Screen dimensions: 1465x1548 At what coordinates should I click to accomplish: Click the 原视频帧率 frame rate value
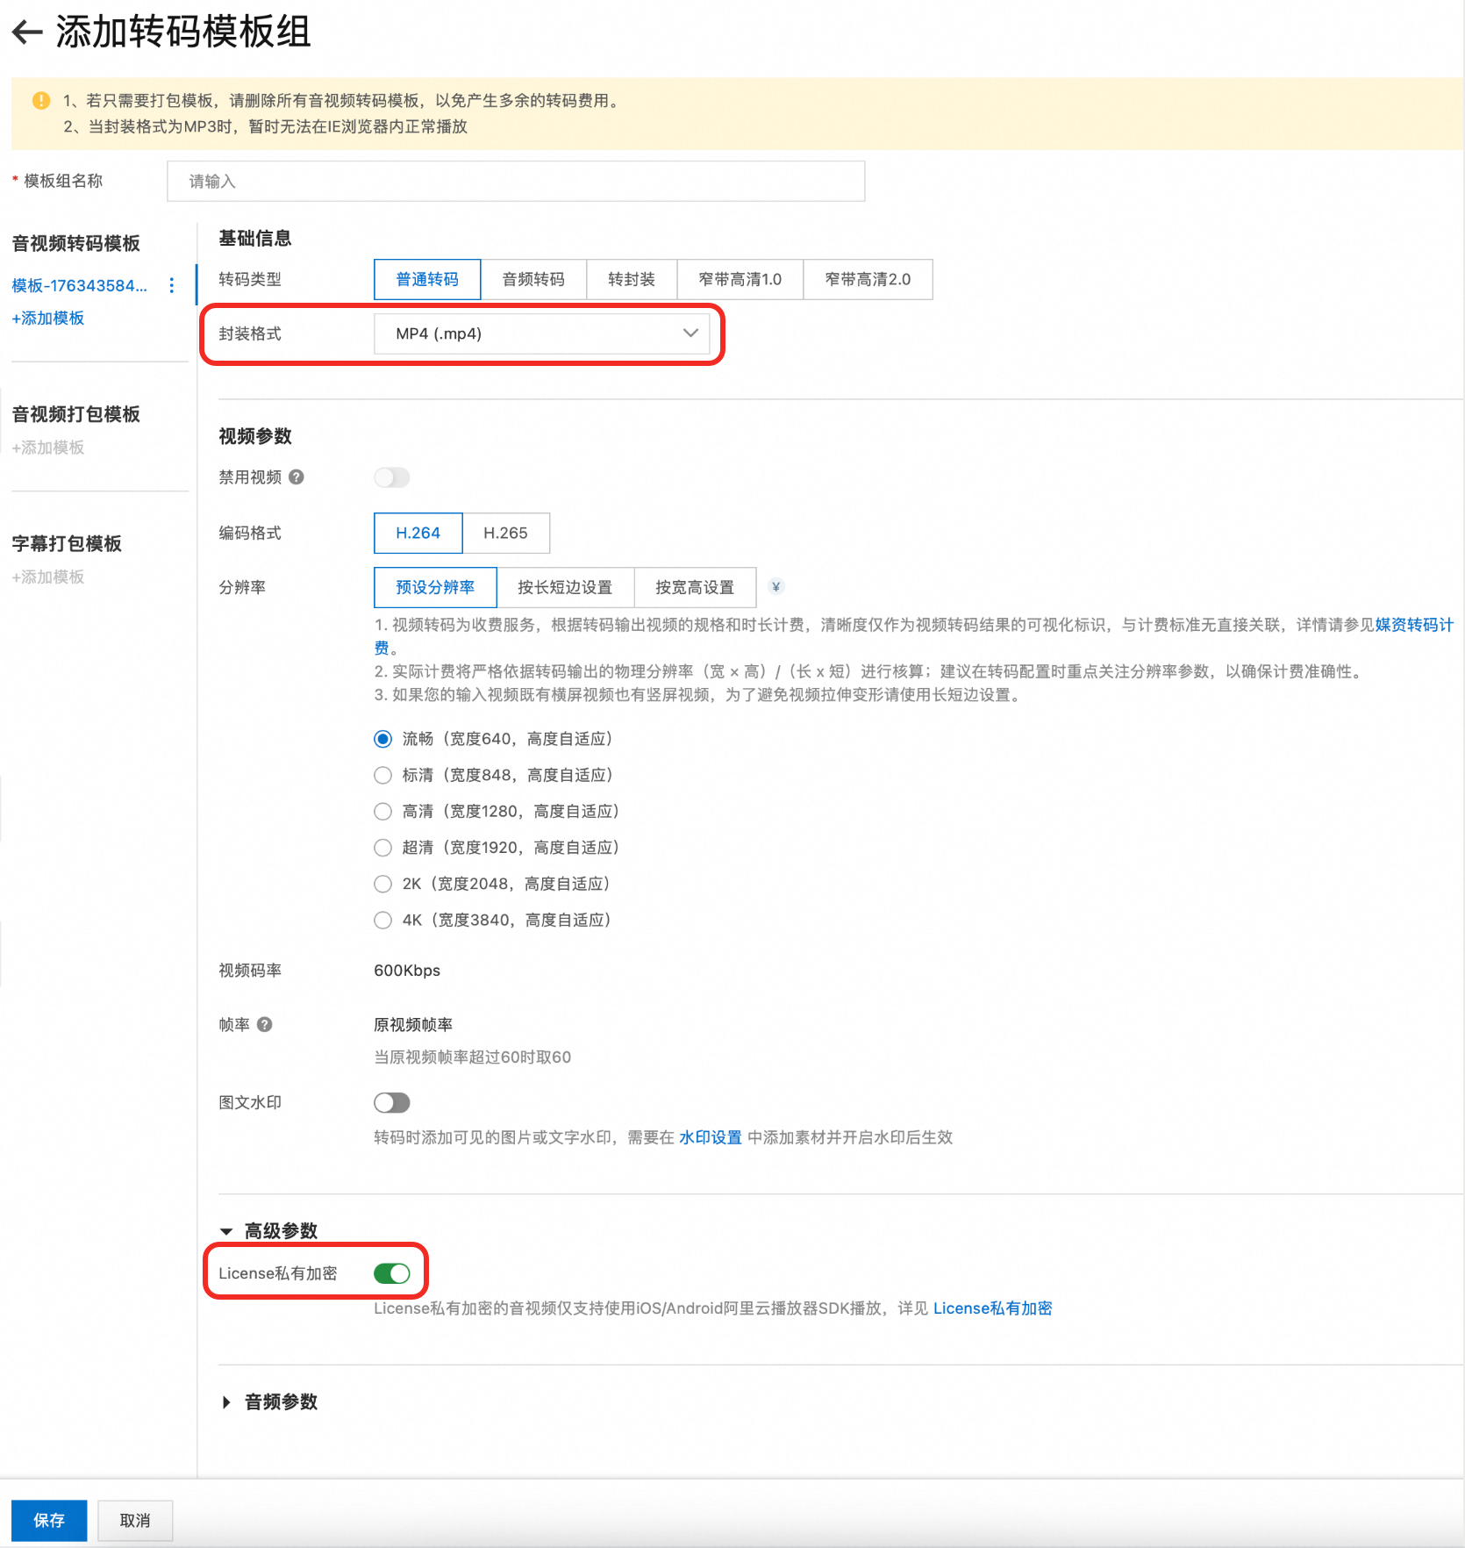(413, 1024)
